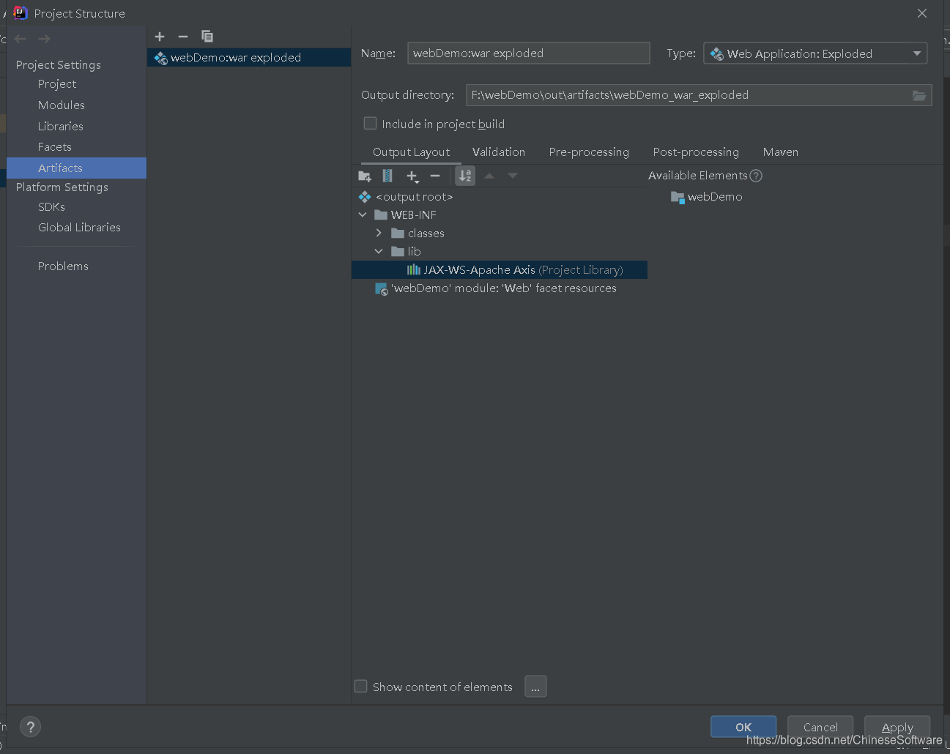
Task: Click the forward navigation arrow
Action: point(45,39)
